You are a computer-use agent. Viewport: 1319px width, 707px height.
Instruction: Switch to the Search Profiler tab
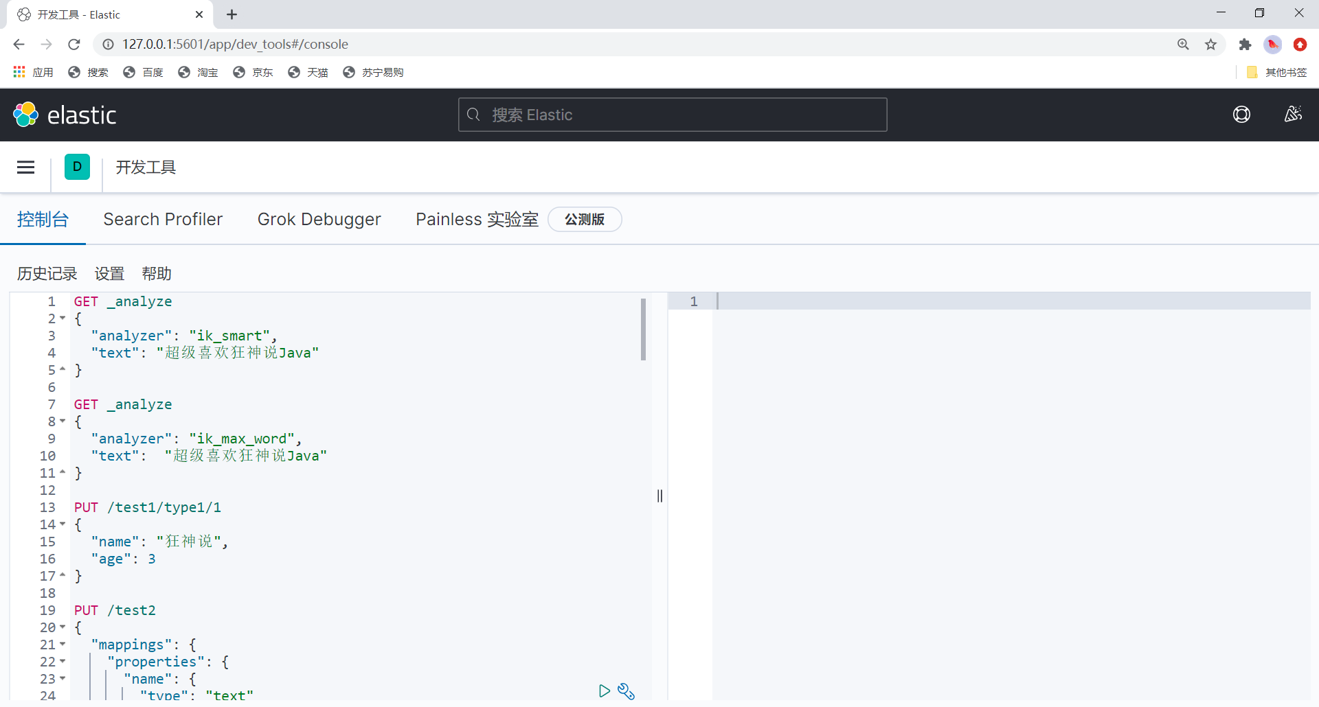tap(163, 220)
